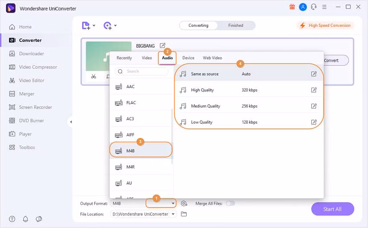Choose the FLAC audio format
This screenshot has height=228, width=368.
coord(141,103)
